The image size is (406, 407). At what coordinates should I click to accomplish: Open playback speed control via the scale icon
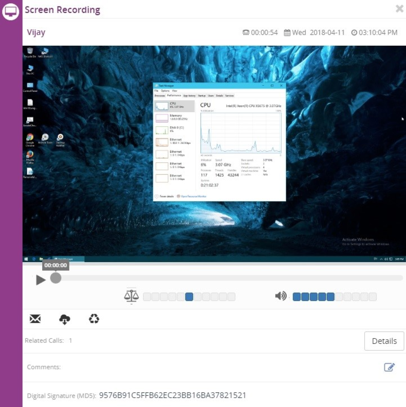[x=131, y=296]
